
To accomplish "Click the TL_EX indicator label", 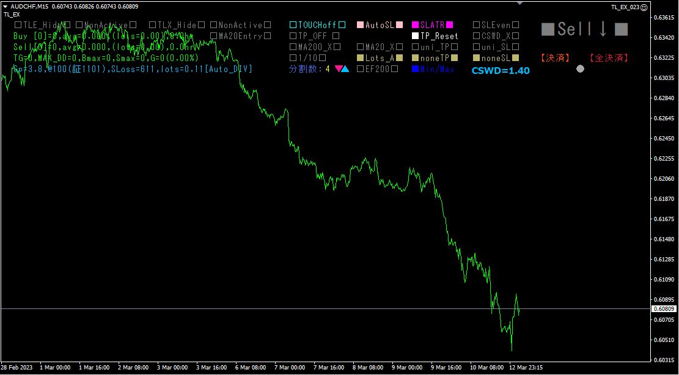I will click(x=12, y=14).
